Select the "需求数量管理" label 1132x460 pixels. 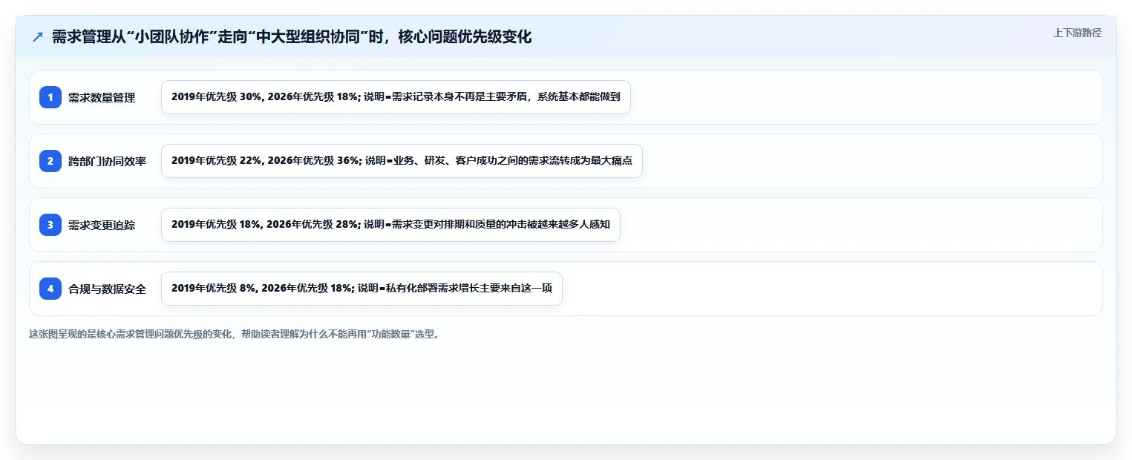coord(102,97)
